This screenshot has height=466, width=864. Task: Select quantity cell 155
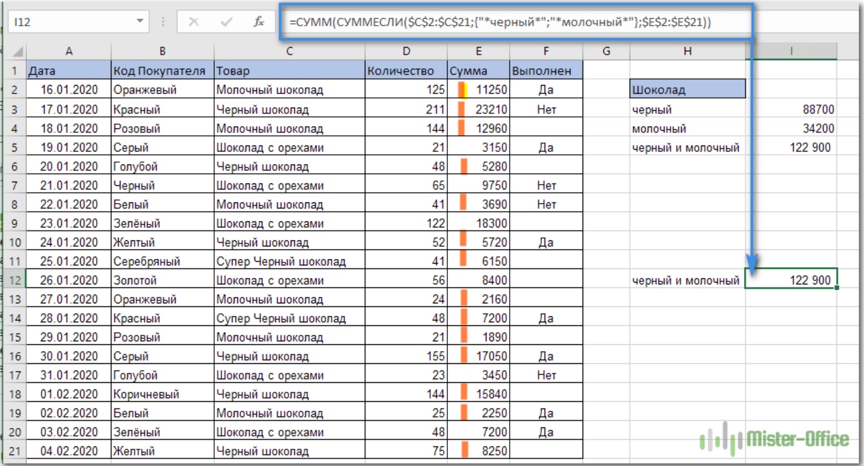(x=406, y=357)
